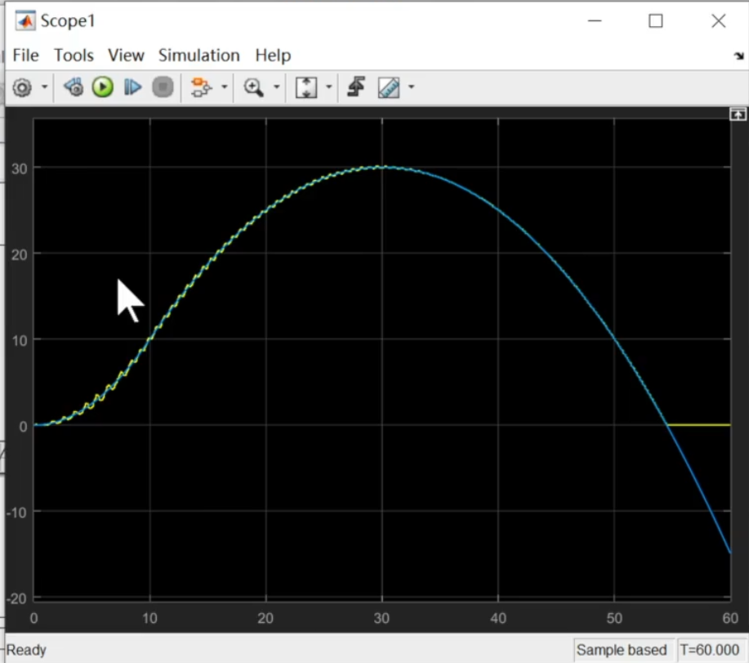
Task: Expand the Scale Axes dropdown arrow
Action: tap(328, 87)
